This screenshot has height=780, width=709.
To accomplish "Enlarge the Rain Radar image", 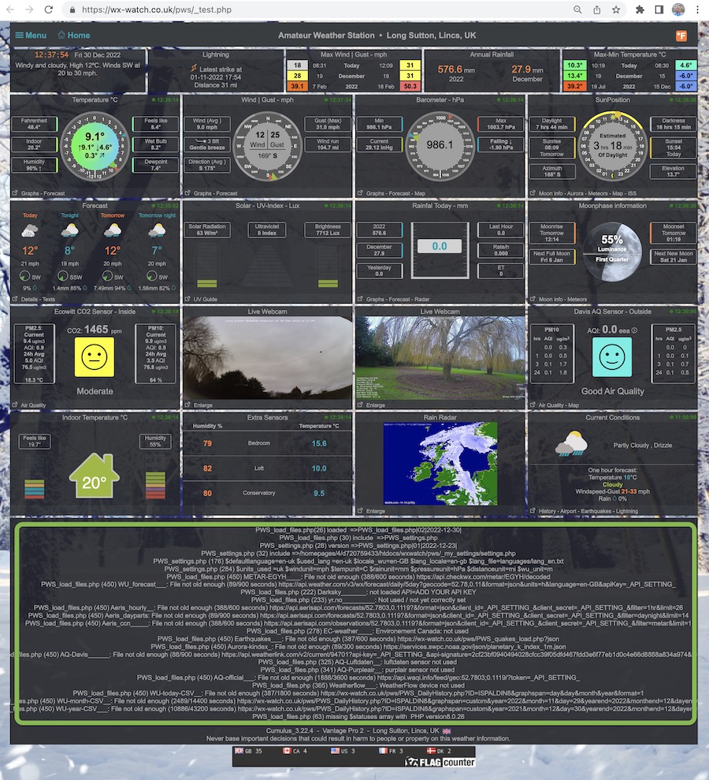I will tap(376, 511).
